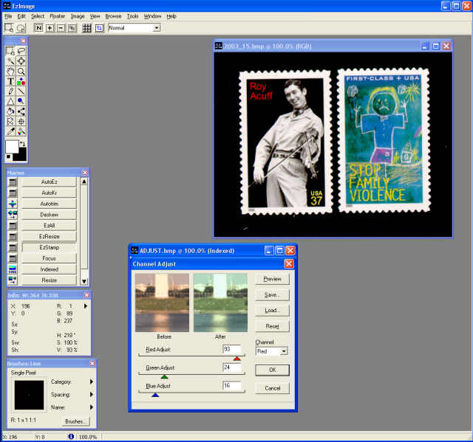Select the Zoom magnifier tool
The height and width of the screenshot is (442, 473).
(x=21, y=72)
